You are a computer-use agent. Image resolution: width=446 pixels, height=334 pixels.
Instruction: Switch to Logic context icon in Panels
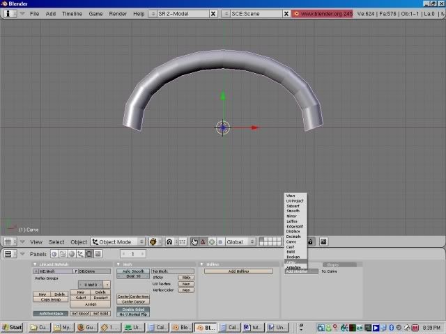(x=54, y=254)
